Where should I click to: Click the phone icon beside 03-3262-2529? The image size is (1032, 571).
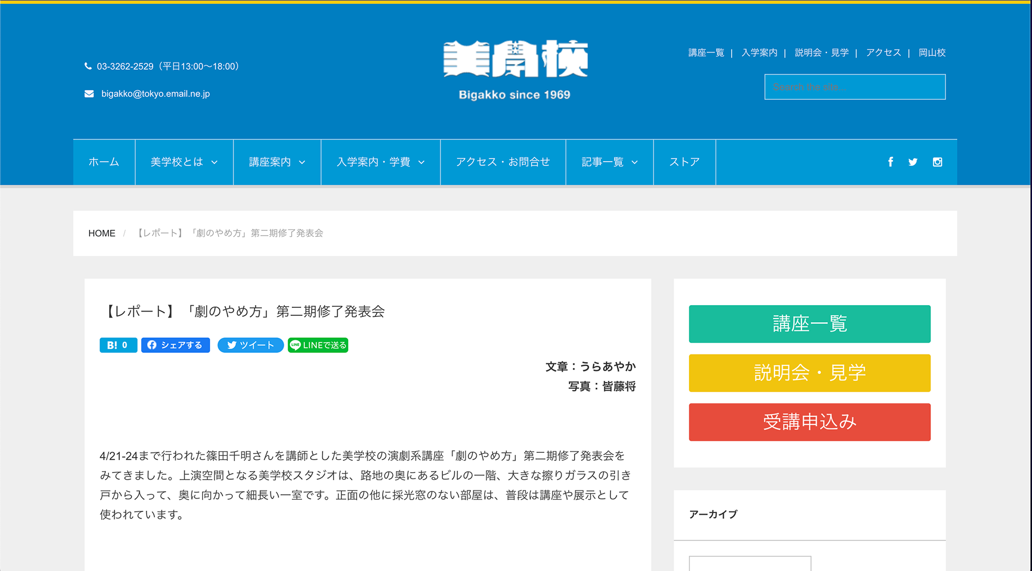coord(88,66)
